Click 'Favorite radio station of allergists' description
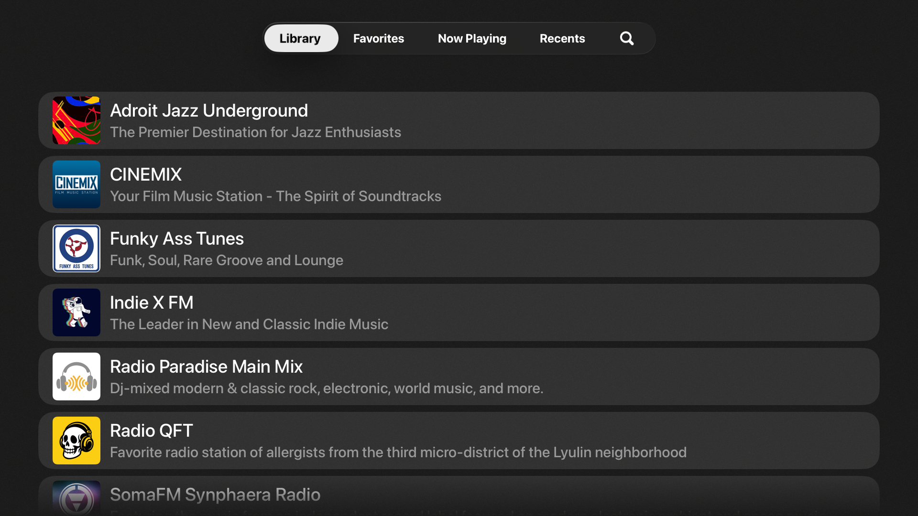This screenshot has width=918, height=516. point(398,452)
